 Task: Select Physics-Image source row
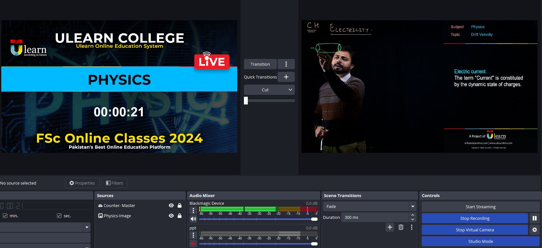[140, 216]
